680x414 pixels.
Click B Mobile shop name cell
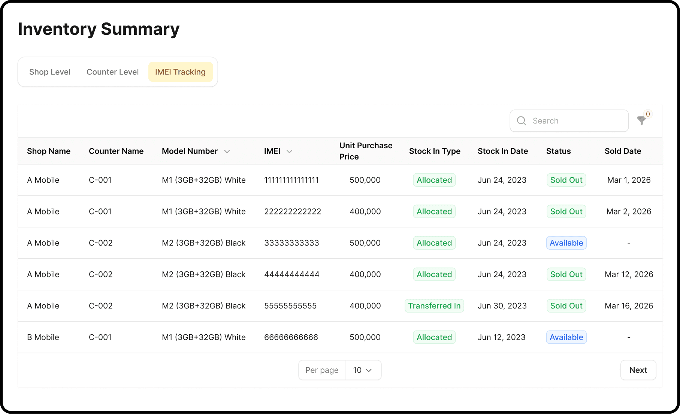tap(43, 337)
